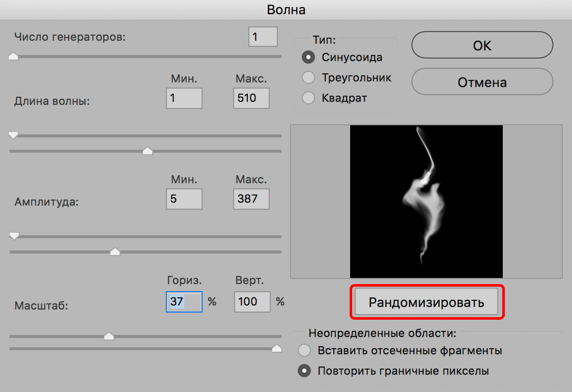572x392 pixels.
Task: Focus the Амплитуда Макс. field showing 387
Action: coord(251,199)
